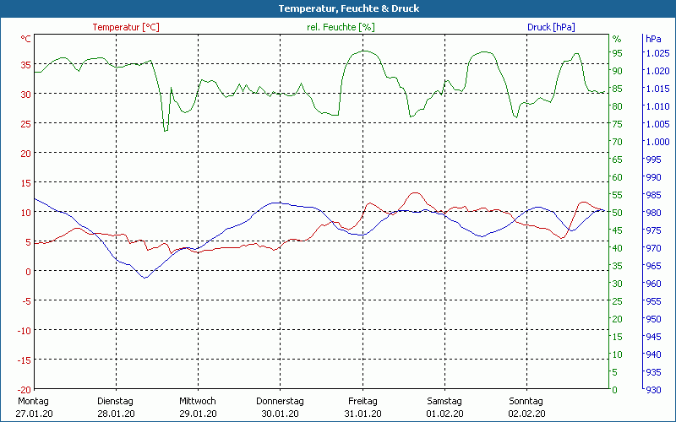Click the blue 'hPa' axis unit label
This screenshot has height=422, width=676.
(653, 39)
